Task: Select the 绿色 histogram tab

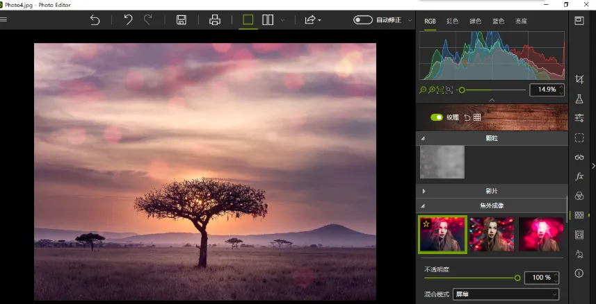Action: click(475, 22)
